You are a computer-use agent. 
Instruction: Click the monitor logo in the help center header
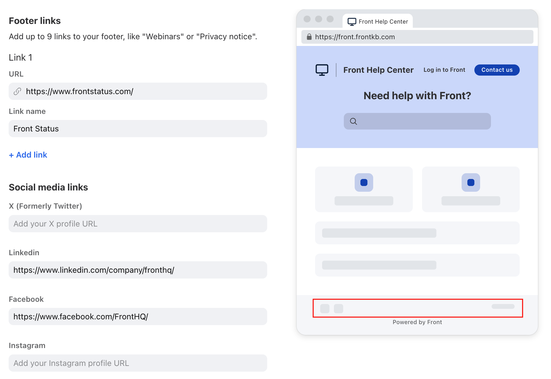[322, 70]
